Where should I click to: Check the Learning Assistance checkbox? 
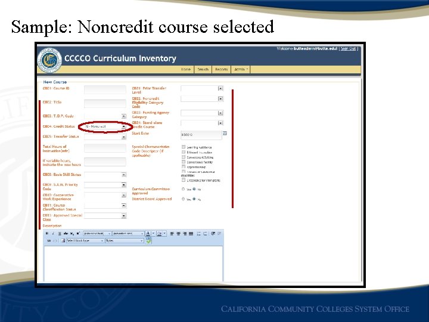coord(184,147)
